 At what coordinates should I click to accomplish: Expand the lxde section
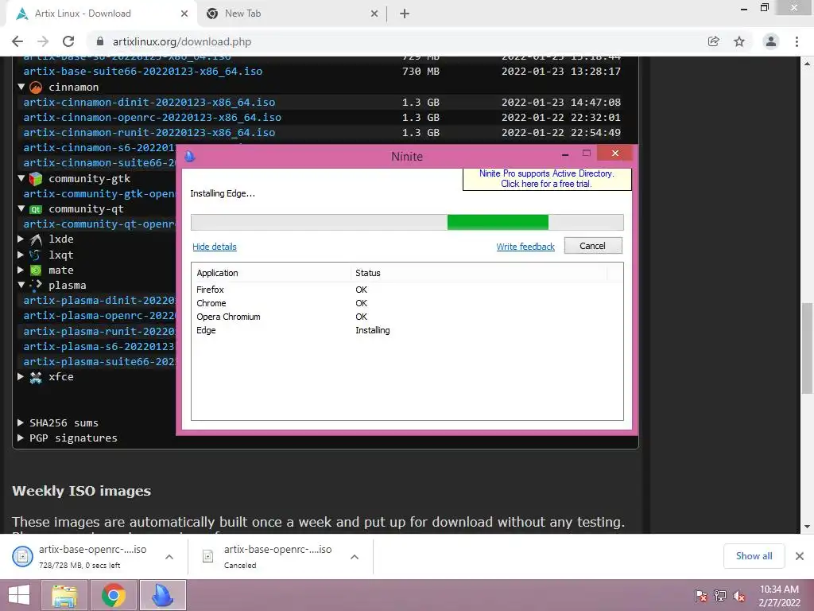click(21, 239)
